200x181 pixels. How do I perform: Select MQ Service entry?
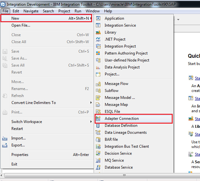point(134,160)
